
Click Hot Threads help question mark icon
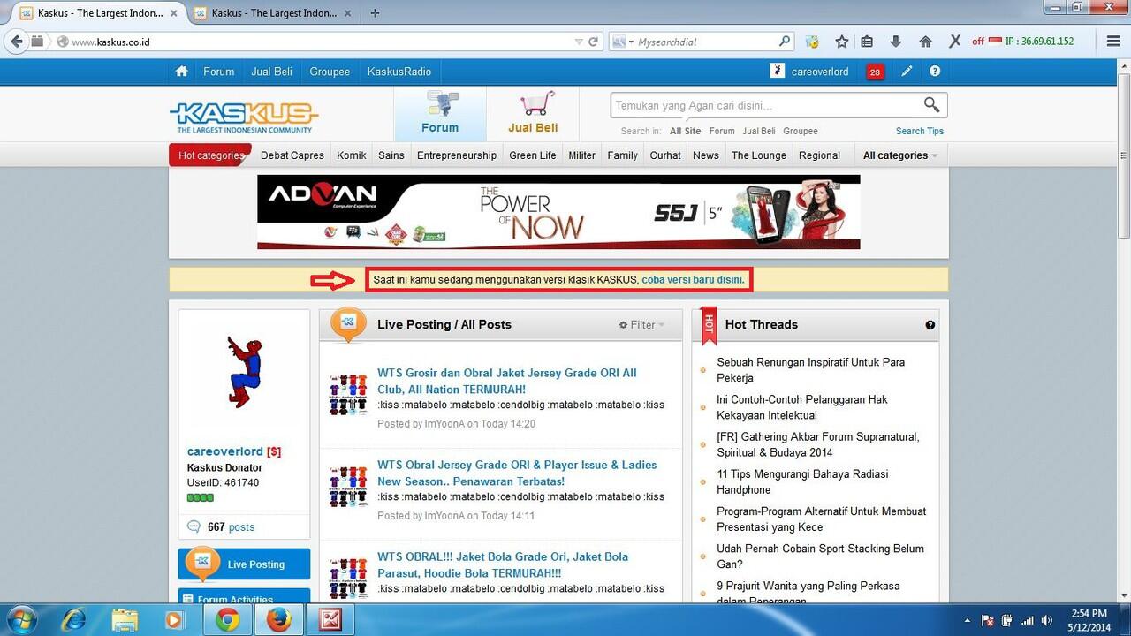[930, 325]
